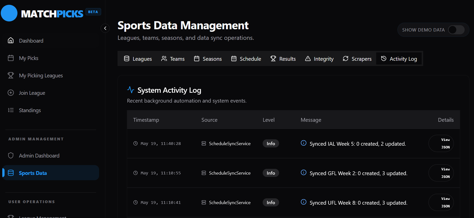This screenshot has width=474, height=218.
Task: Click Info badge on 11:10:41 row
Action: [271, 202]
